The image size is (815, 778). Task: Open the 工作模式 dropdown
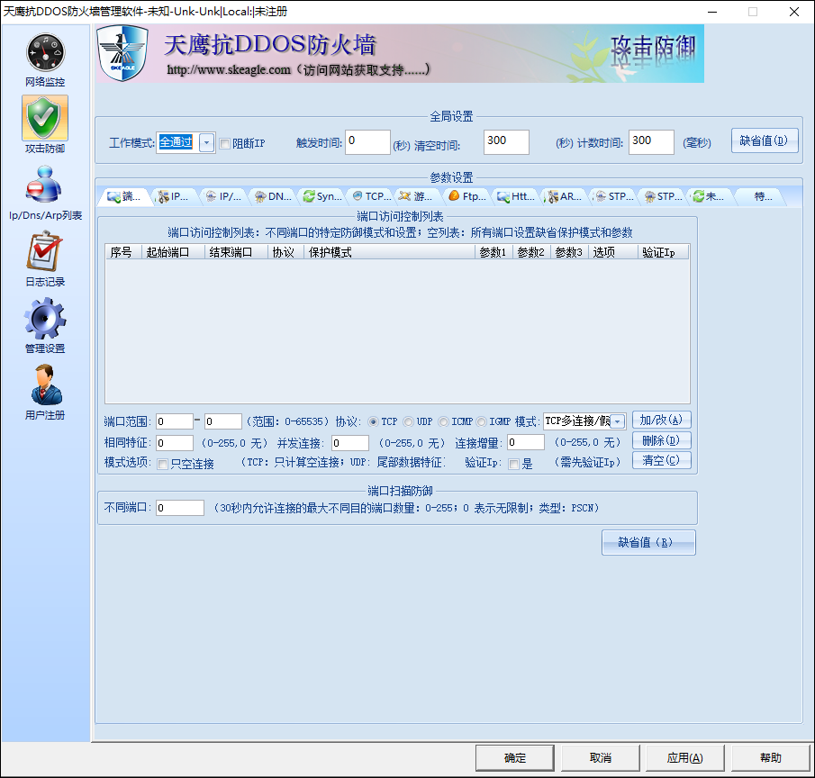coord(204,142)
